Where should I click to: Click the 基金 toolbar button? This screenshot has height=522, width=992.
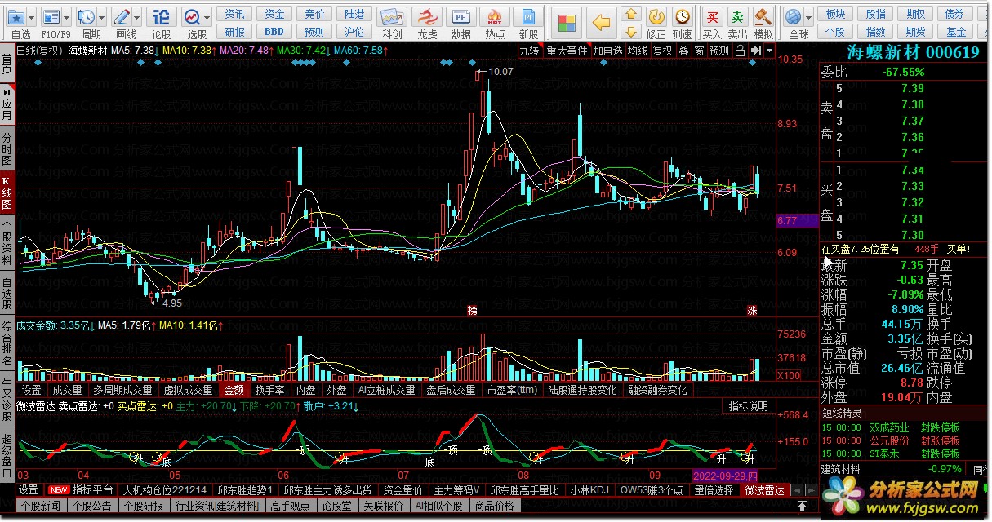pos(954,32)
